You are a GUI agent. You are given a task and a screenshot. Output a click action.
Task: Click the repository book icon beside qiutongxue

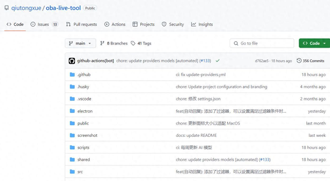tap(6, 8)
